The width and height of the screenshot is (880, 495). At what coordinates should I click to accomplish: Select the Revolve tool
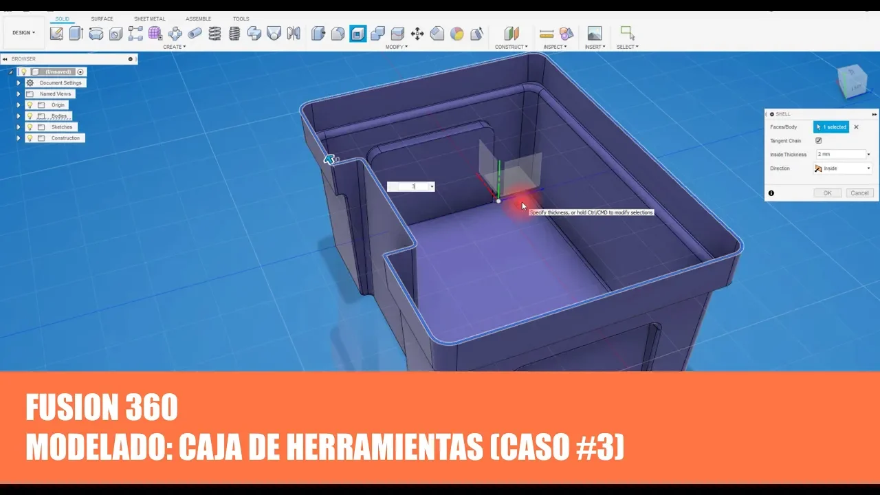click(x=96, y=33)
